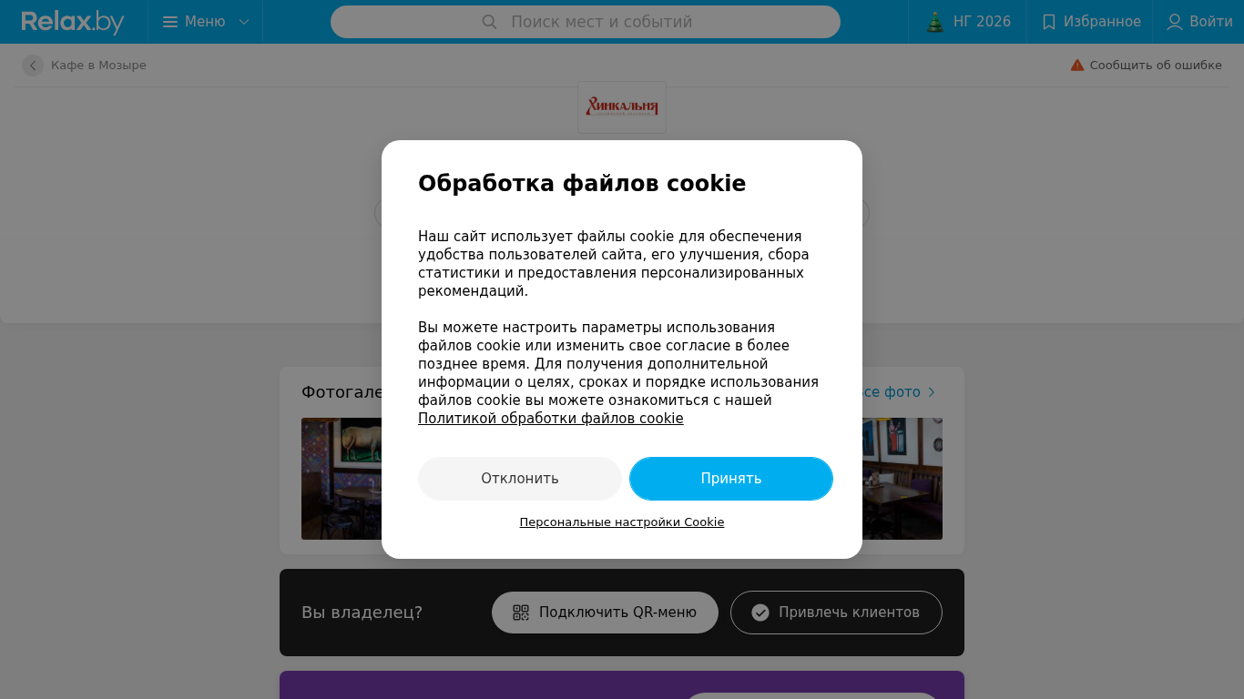Open Политикой обработки файлов cookie link
The width and height of the screenshot is (1244, 699).
point(551,419)
